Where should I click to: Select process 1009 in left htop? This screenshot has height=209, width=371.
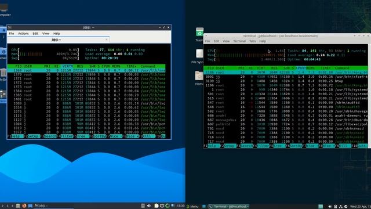pyautogui.click(x=86, y=103)
